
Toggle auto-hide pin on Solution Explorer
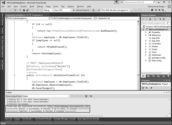(167, 15)
